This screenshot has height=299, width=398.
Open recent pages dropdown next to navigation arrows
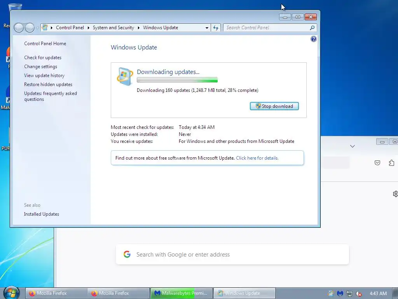(x=37, y=28)
